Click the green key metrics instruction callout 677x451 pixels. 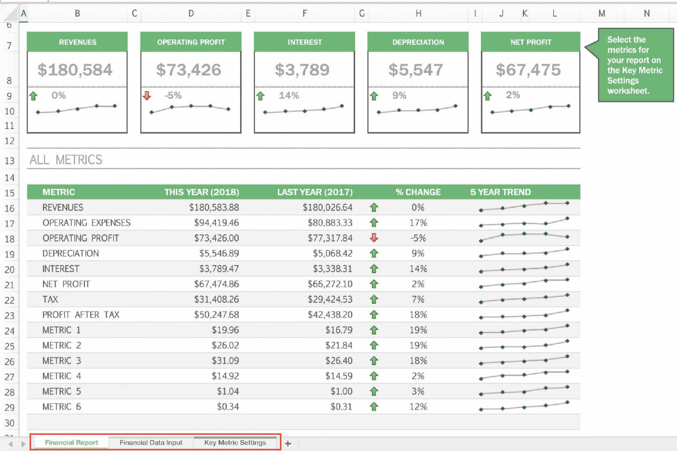[635, 65]
